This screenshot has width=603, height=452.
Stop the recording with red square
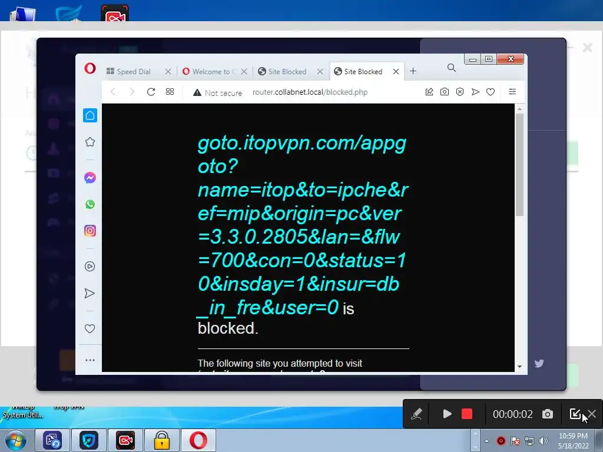coord(467,414)
